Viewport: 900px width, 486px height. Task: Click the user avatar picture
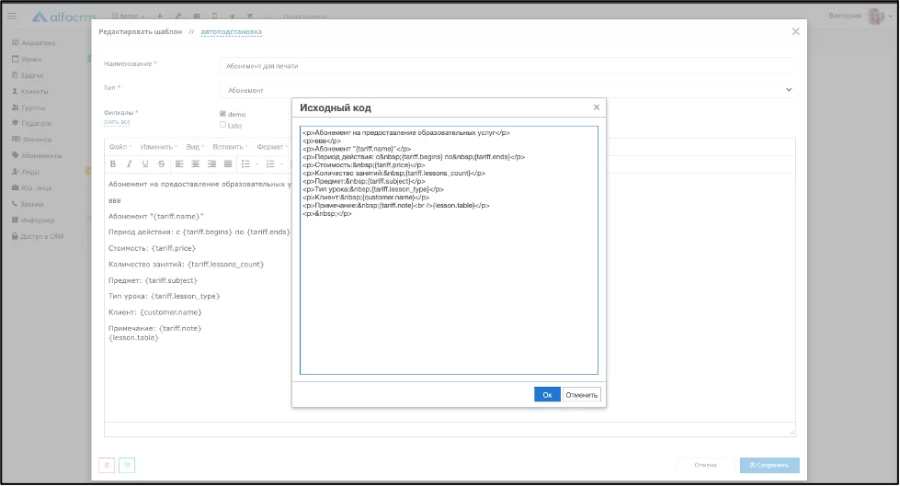pyautogui.click(x=876, y=16)
